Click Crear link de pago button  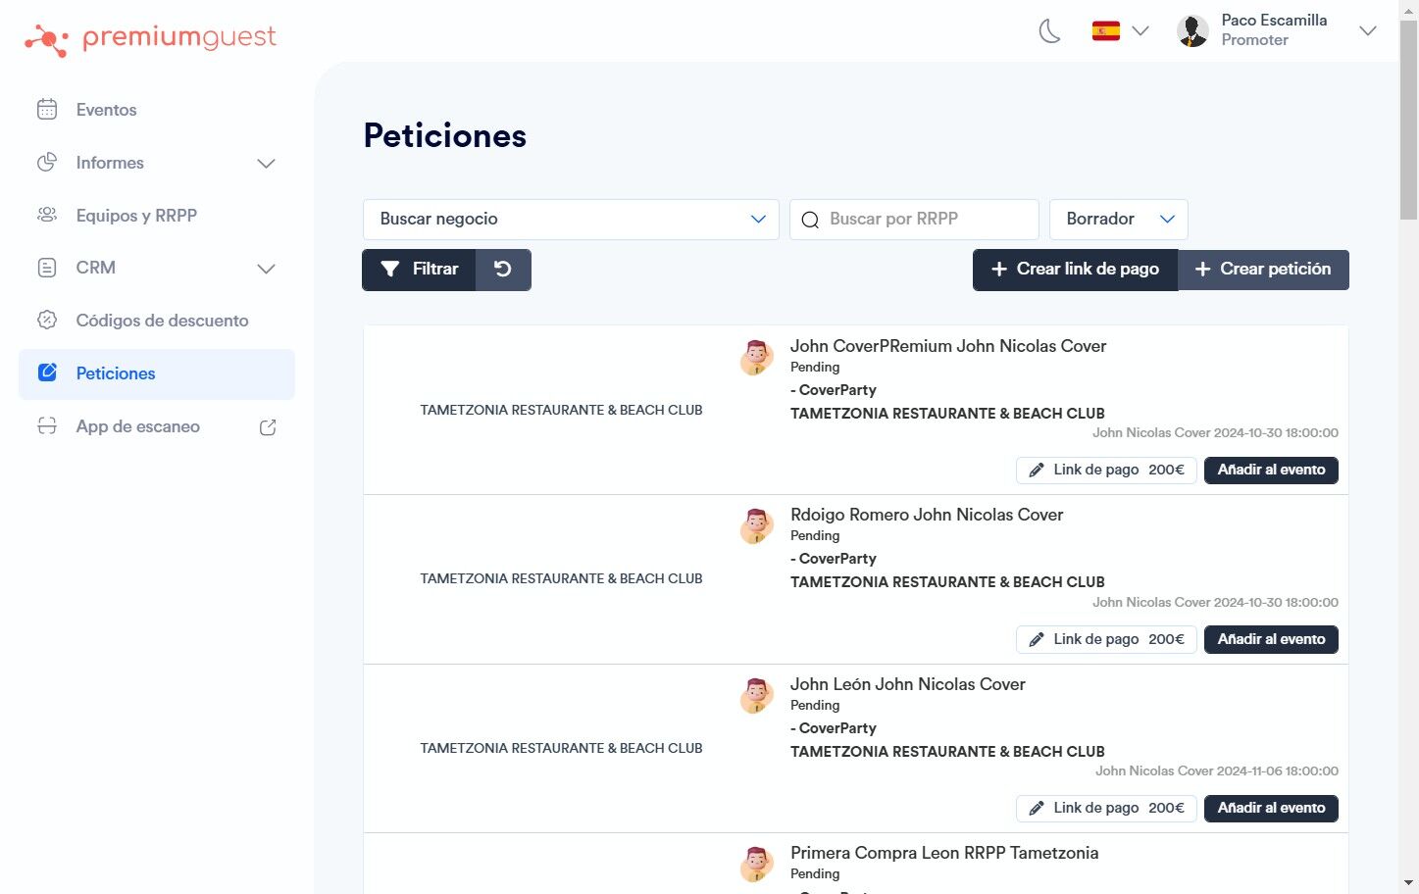click(1075, 270)
